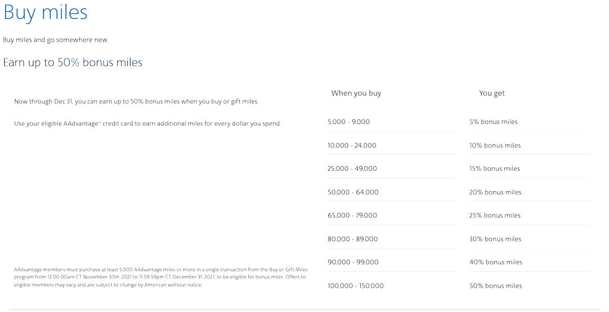Click the 50,000 - 64,000 miles range

353,192
